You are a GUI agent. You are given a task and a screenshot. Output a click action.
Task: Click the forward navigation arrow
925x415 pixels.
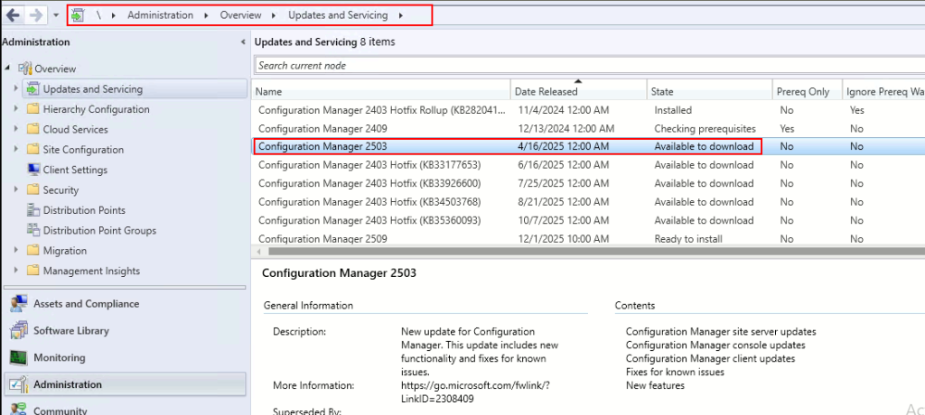point(35,15)
